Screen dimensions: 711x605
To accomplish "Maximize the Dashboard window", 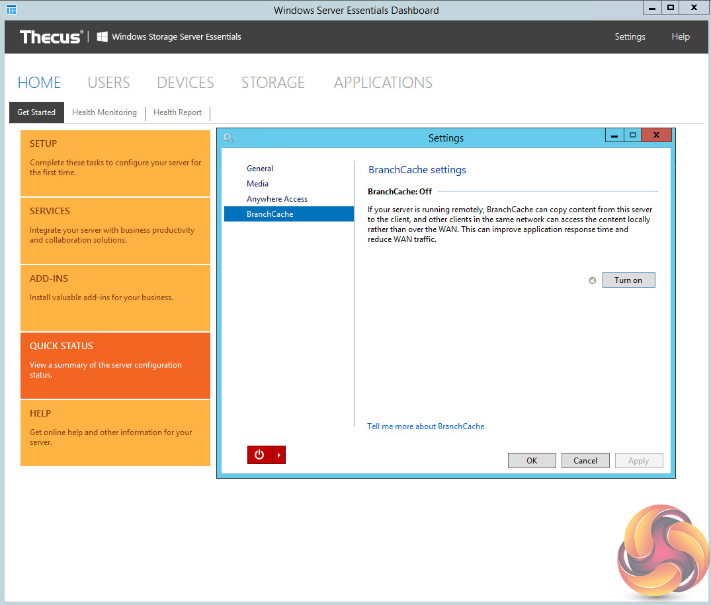I will point(671,8).
